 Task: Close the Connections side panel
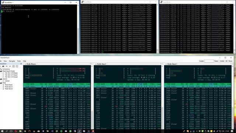(21, 64)
